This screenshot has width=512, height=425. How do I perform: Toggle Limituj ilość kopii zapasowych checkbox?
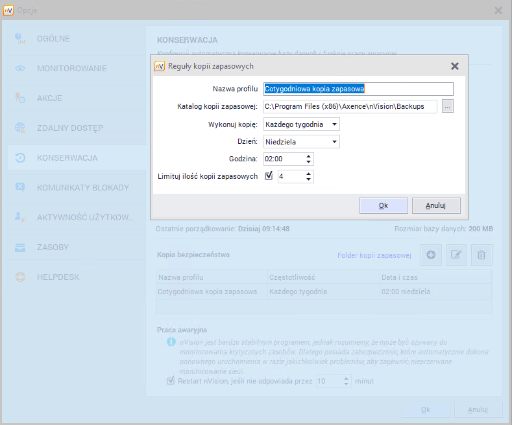(269, 176)
